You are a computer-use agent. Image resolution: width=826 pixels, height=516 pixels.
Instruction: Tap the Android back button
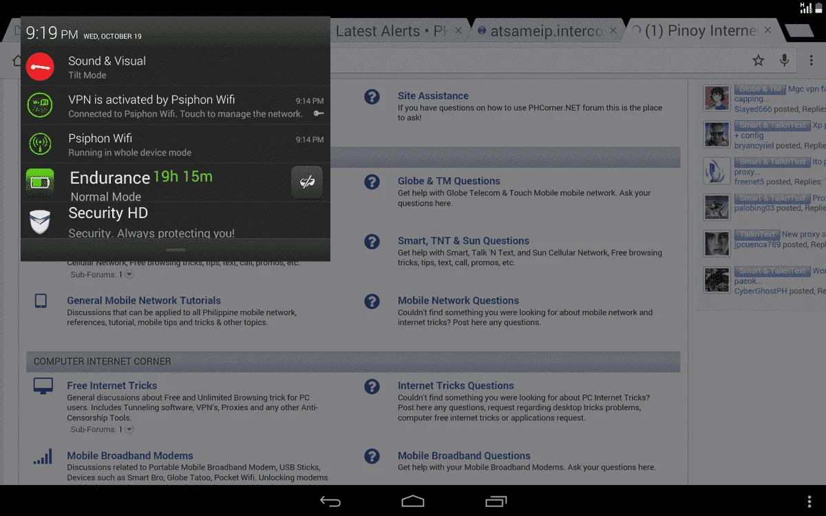330,501
